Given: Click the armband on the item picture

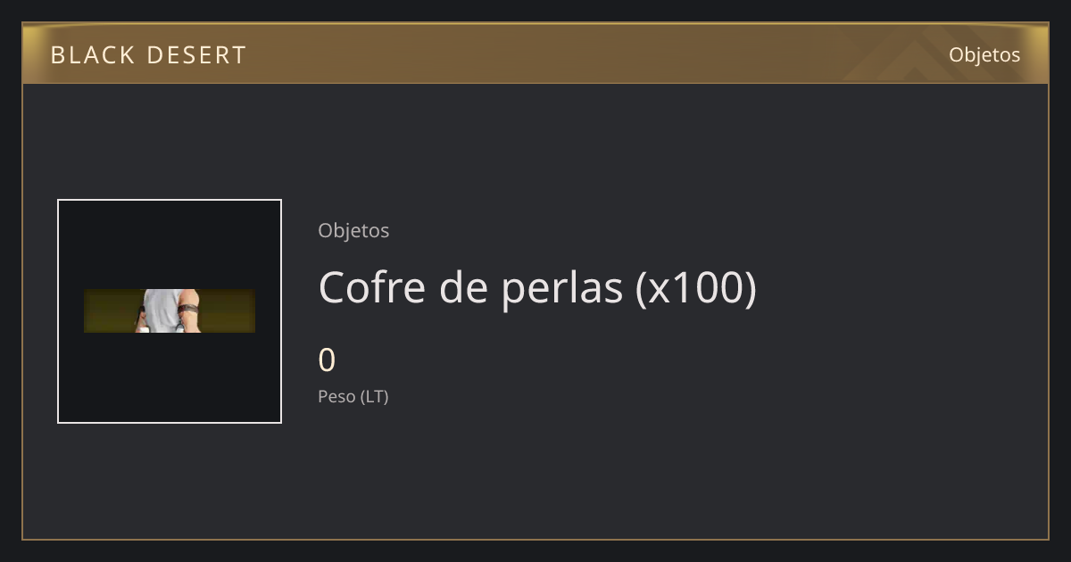Looking at the screenshot, I should click(x=187, y=310).
